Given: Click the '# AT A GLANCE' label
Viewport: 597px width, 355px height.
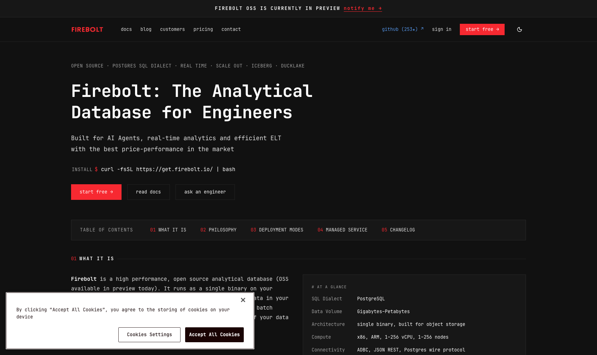Looking at the screenshot, I should (329, 287).
